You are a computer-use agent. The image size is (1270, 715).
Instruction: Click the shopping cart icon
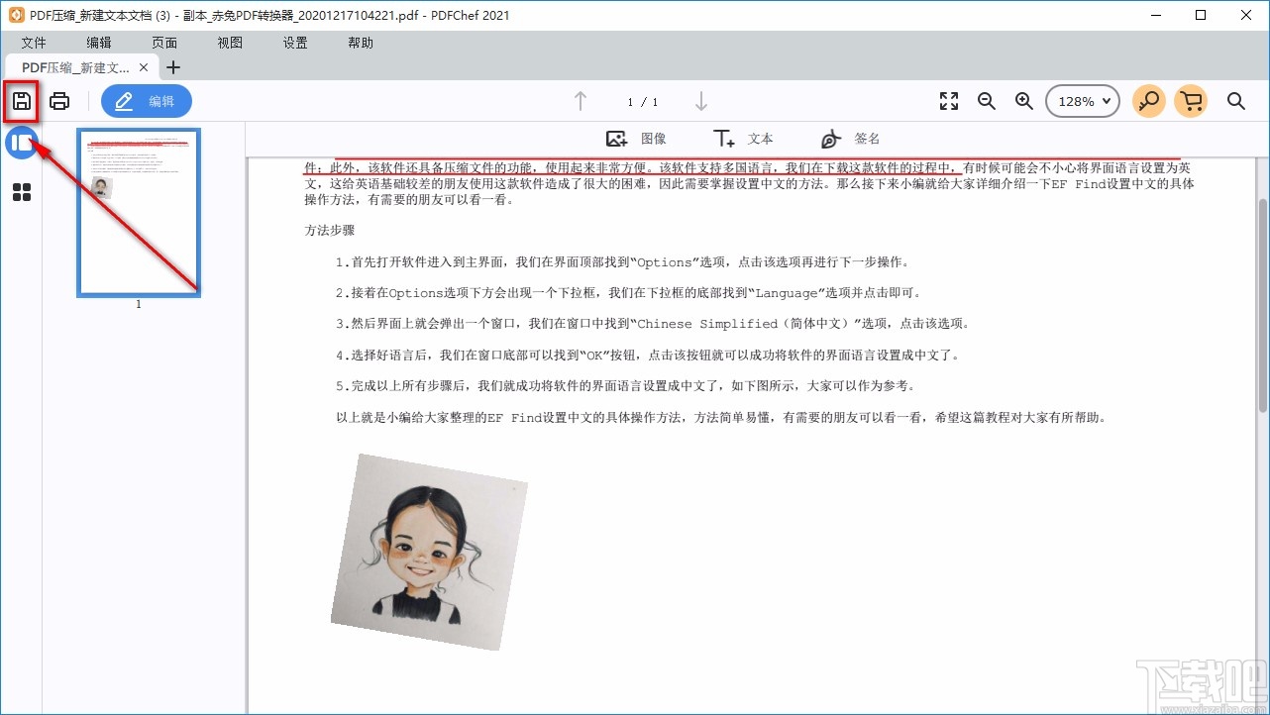click(x=1191, y=100)
